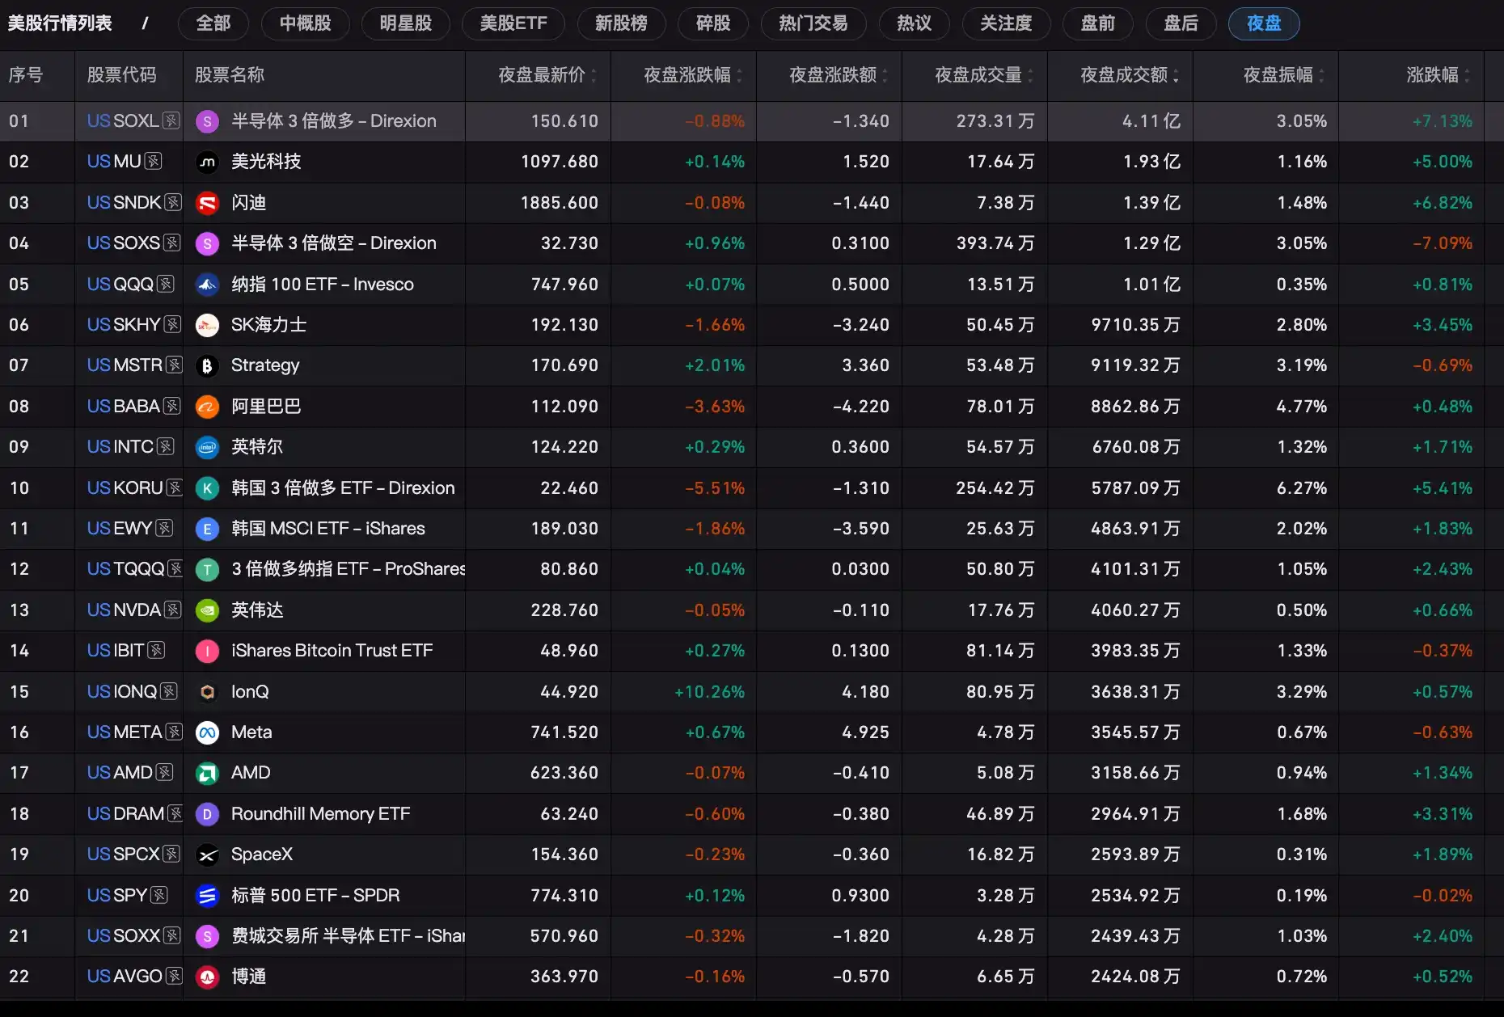Click the volume 393.74 万 in the SOXS row
The width and height of the screenshot is (1504, 1017).
995,243
